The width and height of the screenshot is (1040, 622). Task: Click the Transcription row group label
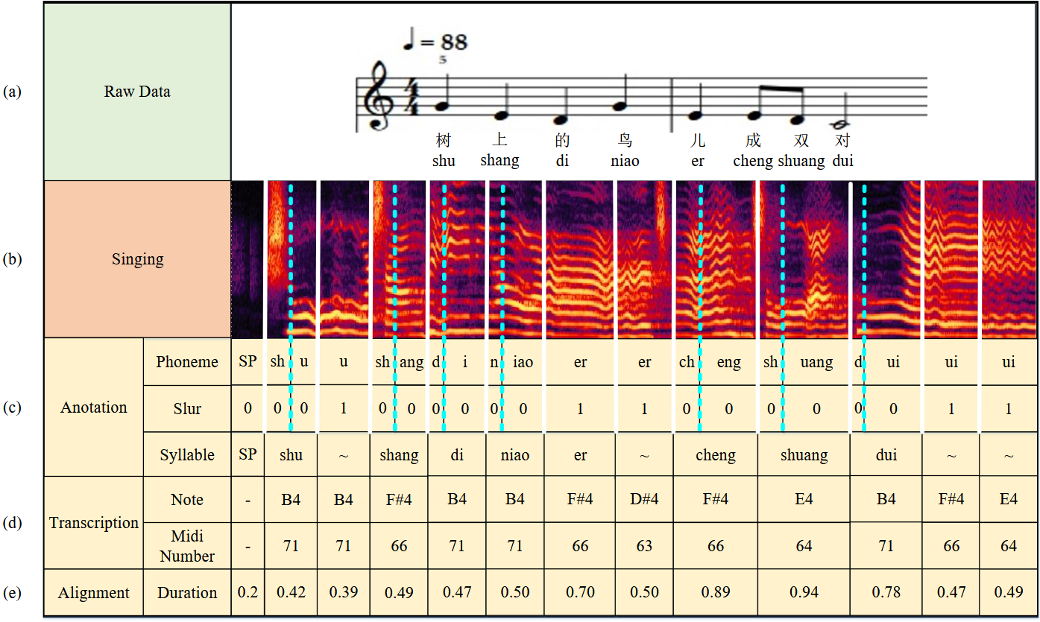click(x=94, y=523)
